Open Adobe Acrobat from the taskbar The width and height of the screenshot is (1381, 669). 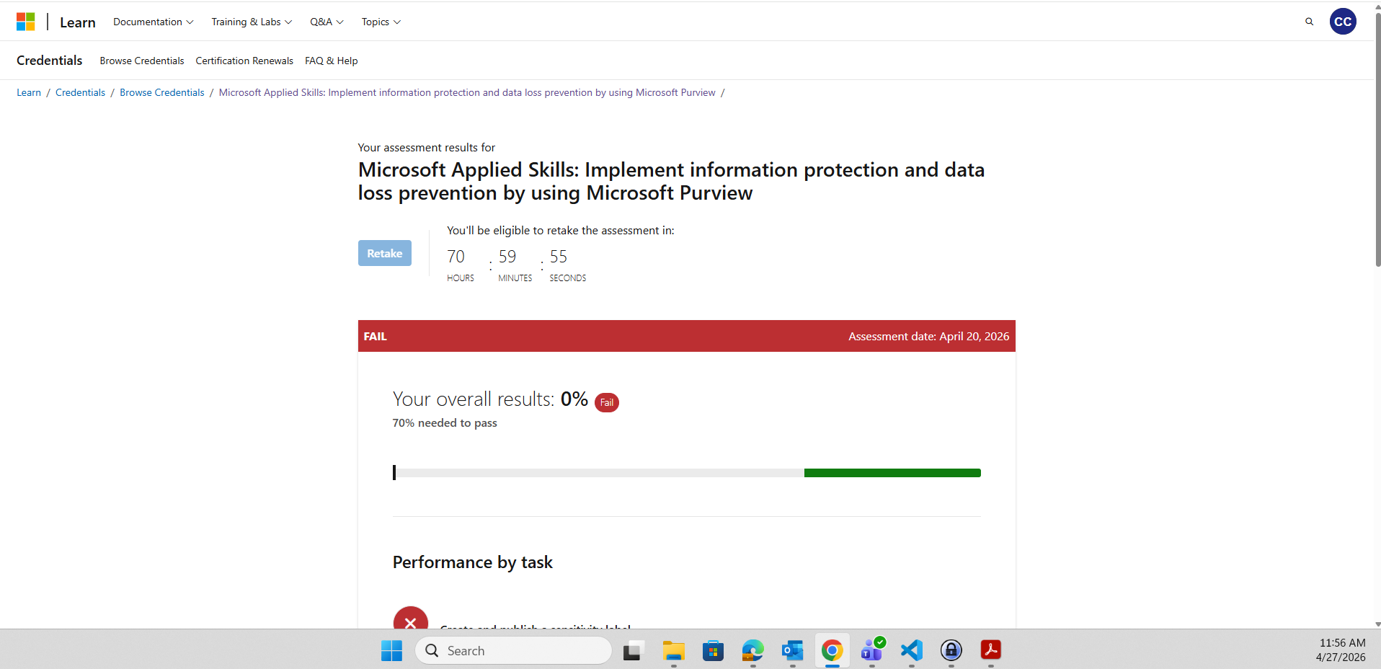991,651
